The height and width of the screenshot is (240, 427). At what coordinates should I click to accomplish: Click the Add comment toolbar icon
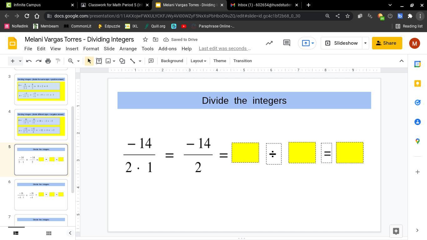151,61
